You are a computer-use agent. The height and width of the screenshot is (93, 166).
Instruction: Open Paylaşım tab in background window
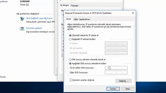click(75, 6)
